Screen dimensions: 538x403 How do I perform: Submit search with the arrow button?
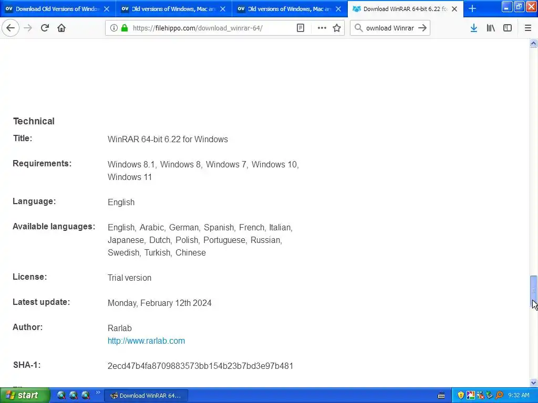click(422, 28)
